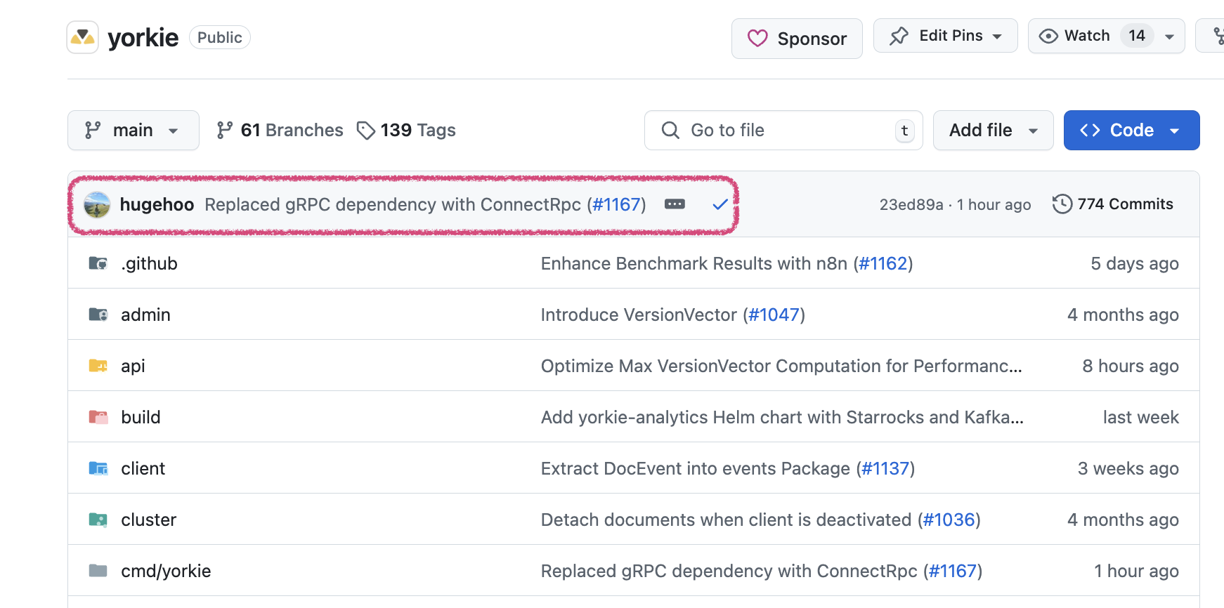This screenshot has height=608, width=1224.
Task: Click the build folder icon
Action: 98,417
